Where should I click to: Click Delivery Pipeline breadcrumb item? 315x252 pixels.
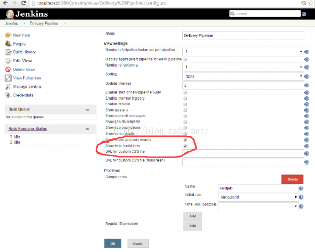(x=44, y=24)
